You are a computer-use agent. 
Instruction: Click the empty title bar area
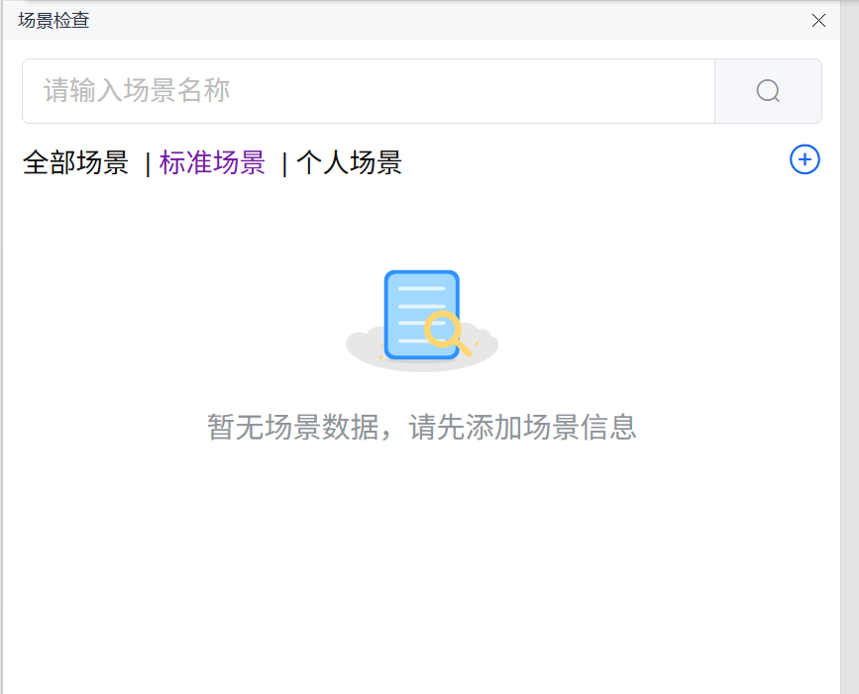446,20
